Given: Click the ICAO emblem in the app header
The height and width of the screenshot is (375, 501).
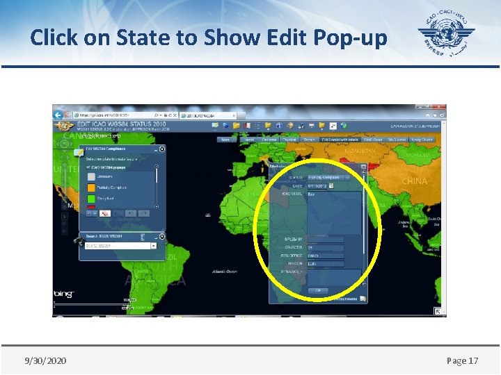Looking at the screenshot, I should point(64,126).
